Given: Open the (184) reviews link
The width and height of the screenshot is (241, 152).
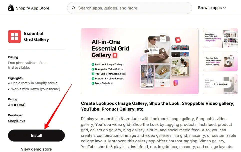Looking at the screenshot, I should point(21,105).
